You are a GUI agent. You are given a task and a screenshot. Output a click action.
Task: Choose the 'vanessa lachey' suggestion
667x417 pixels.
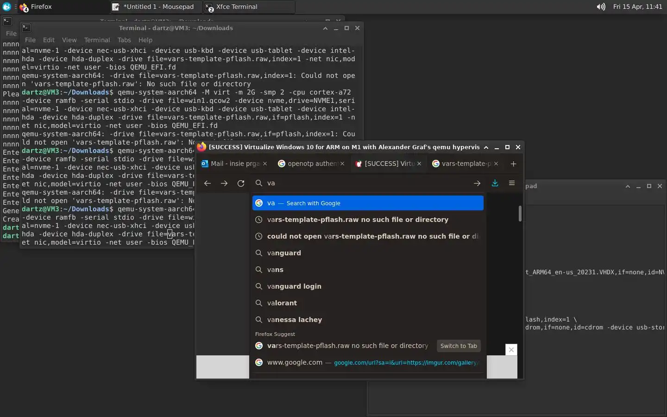pyautogui.click(x=368, y=320)
